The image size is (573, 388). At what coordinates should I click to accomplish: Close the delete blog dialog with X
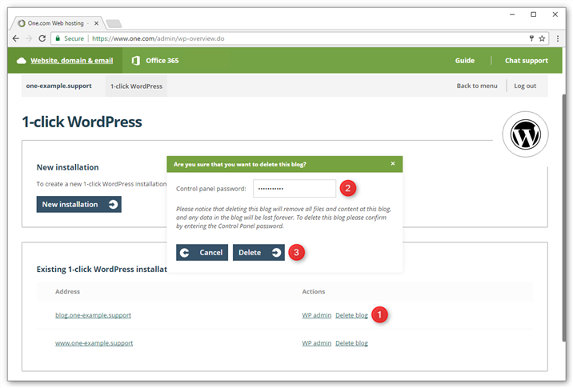[x=393, y=164]
